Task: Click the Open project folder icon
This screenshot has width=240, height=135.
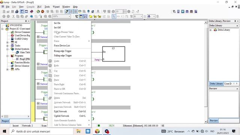Action: (x=8, y=12)
